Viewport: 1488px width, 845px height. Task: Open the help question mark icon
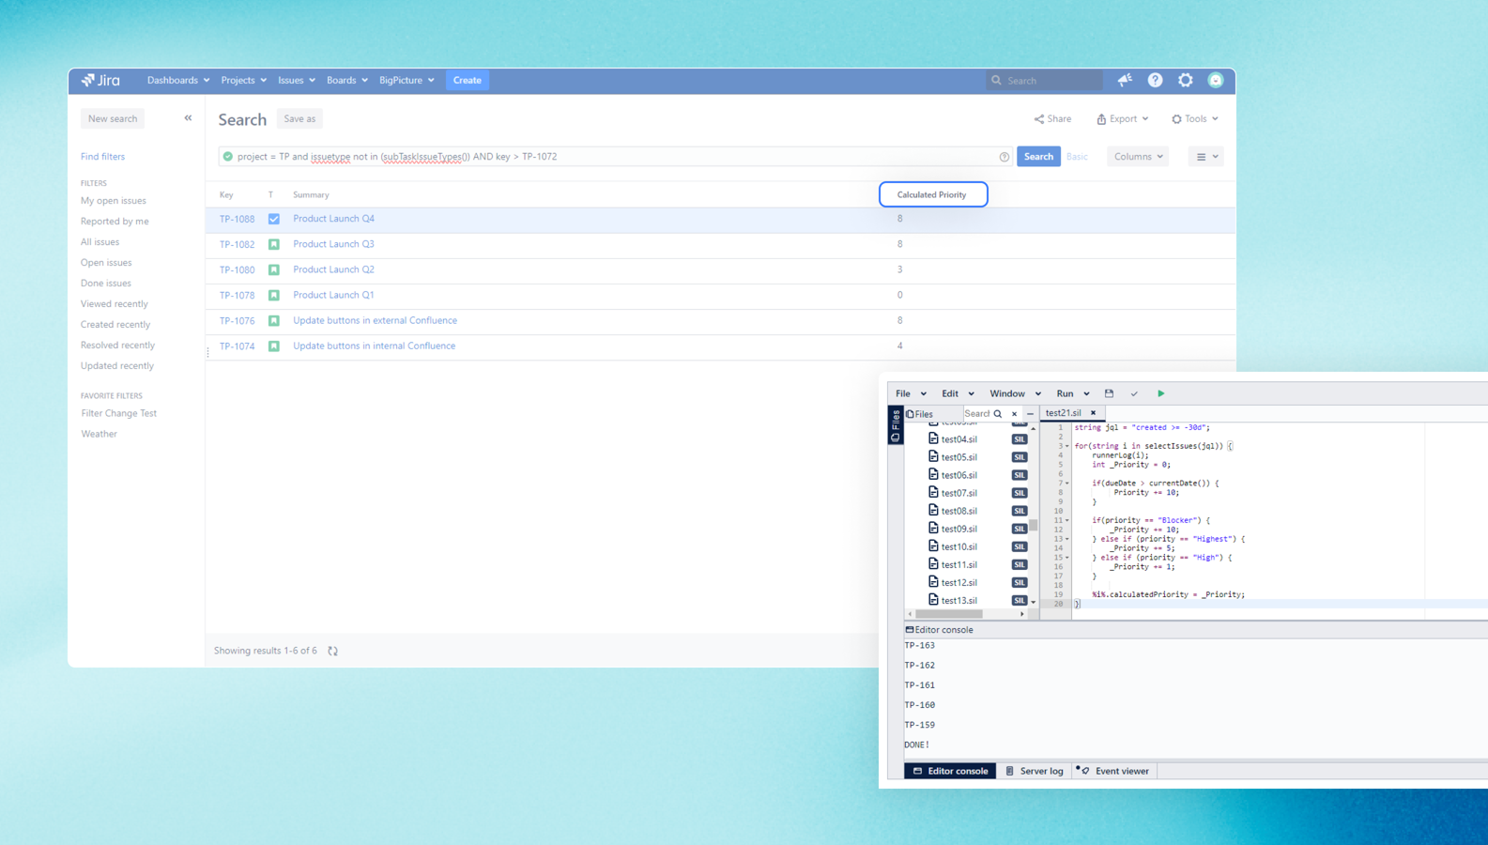tap(1155, 81)
